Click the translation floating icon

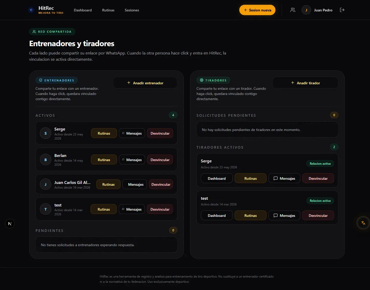(363, 223)
